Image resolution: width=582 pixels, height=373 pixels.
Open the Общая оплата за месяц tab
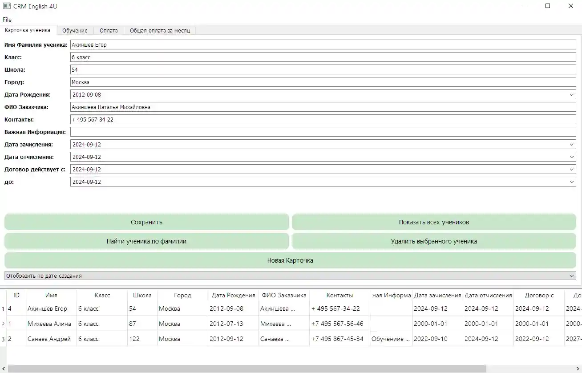click(160, 31)
